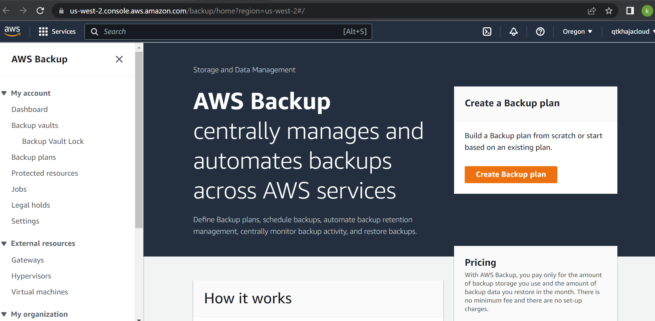The image size is (655, 321).
Task: Click the AWS logo home icon
Action: (x=12, y=31)
